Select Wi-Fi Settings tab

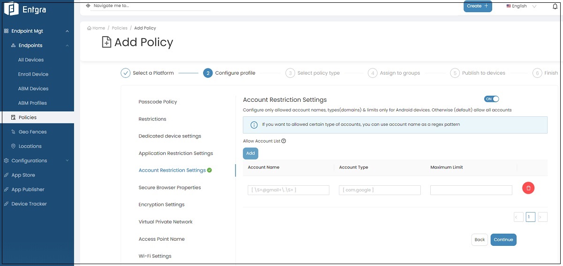[155, 256]
